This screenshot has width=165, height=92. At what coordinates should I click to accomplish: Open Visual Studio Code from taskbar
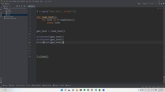tap(96, 90)
